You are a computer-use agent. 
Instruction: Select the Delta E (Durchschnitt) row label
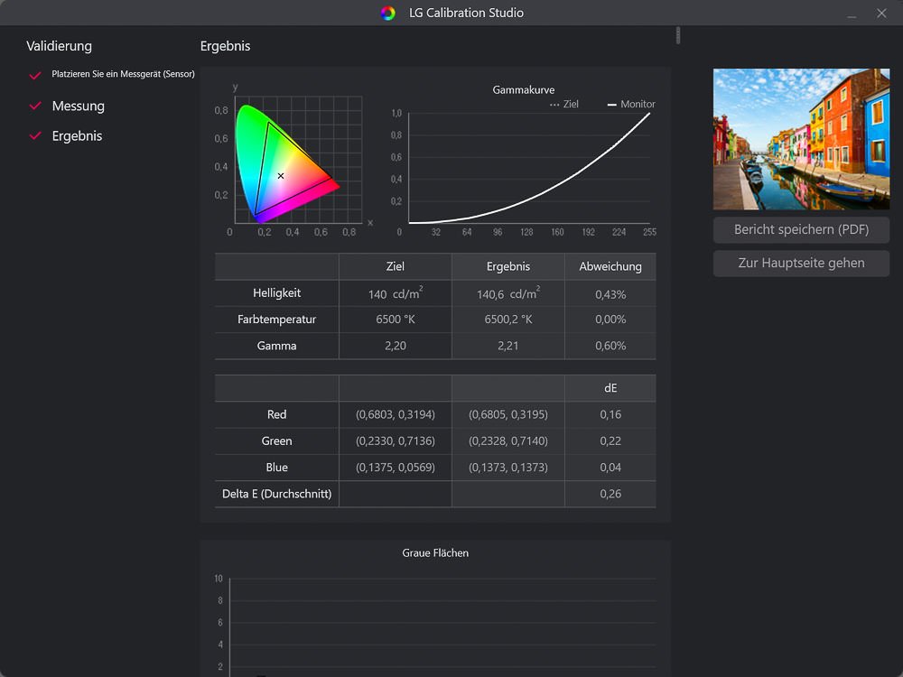tap(276, 494)
